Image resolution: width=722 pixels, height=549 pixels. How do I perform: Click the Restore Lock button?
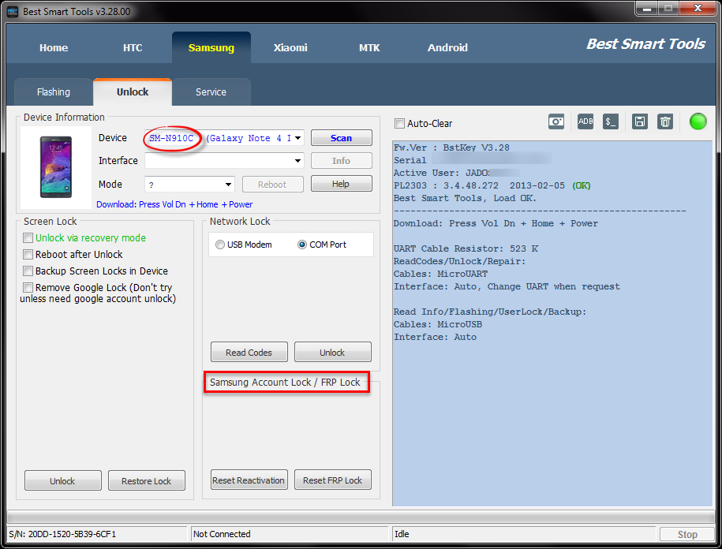147,480
